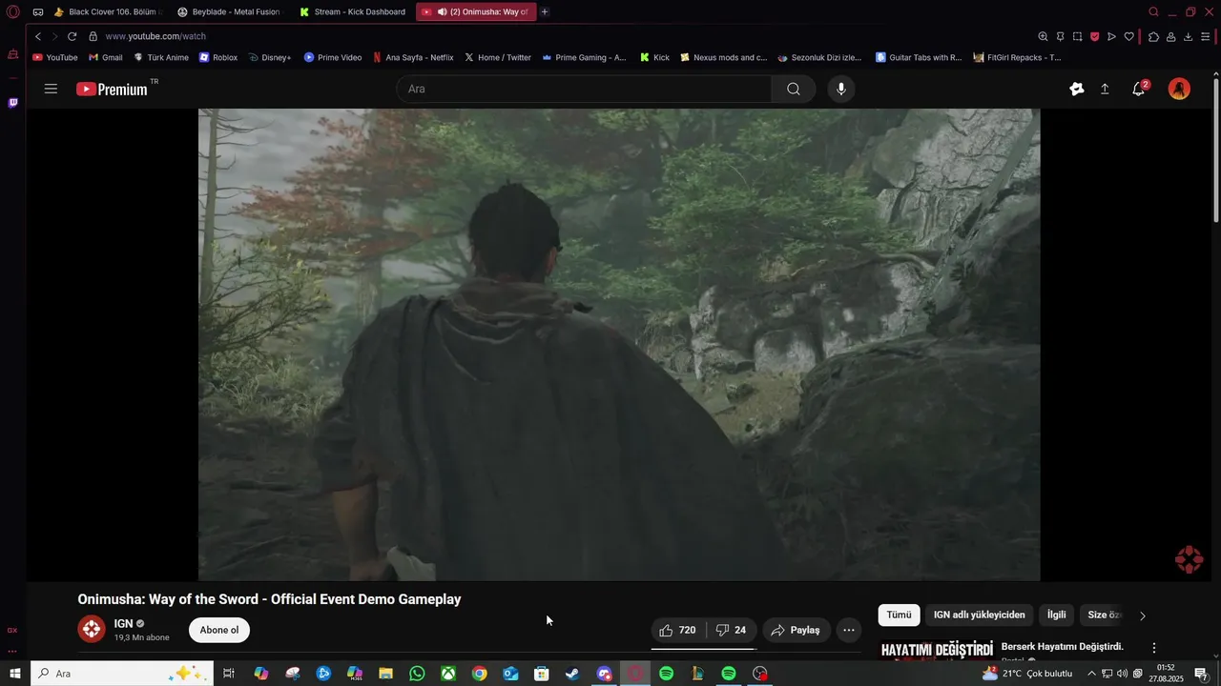
Task: Go back in browser history
Action: (38, 36)
